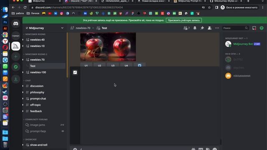The width and height of the screenshot is (267, 150).
Task: Open notification settings bell icon
Action: (x=195, y=28)
